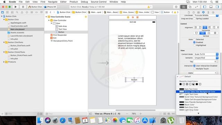Screen dimensions: 222x125
Task: Open the Line Break dropdown
Action: click(x=206, y=15)
